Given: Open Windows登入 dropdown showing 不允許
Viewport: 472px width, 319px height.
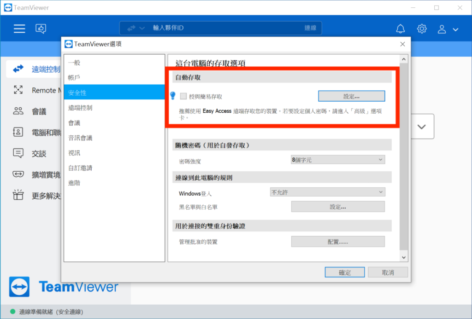Looking at the screenshot, I should pos(328,192).
